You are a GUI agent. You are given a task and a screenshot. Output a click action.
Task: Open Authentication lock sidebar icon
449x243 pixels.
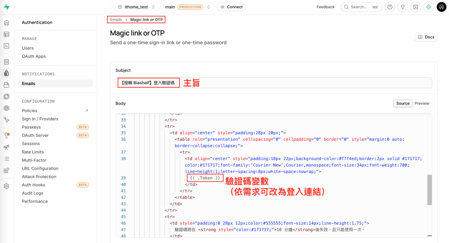click(7, 73)
